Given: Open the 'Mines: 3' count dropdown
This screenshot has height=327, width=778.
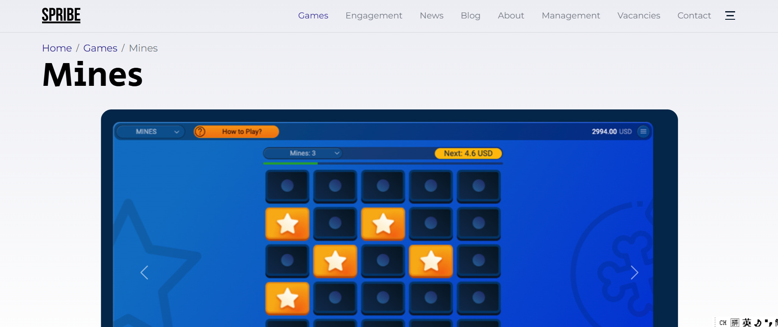Looking at the screenshot, I should pyautogui.click(x=303, y=153).
